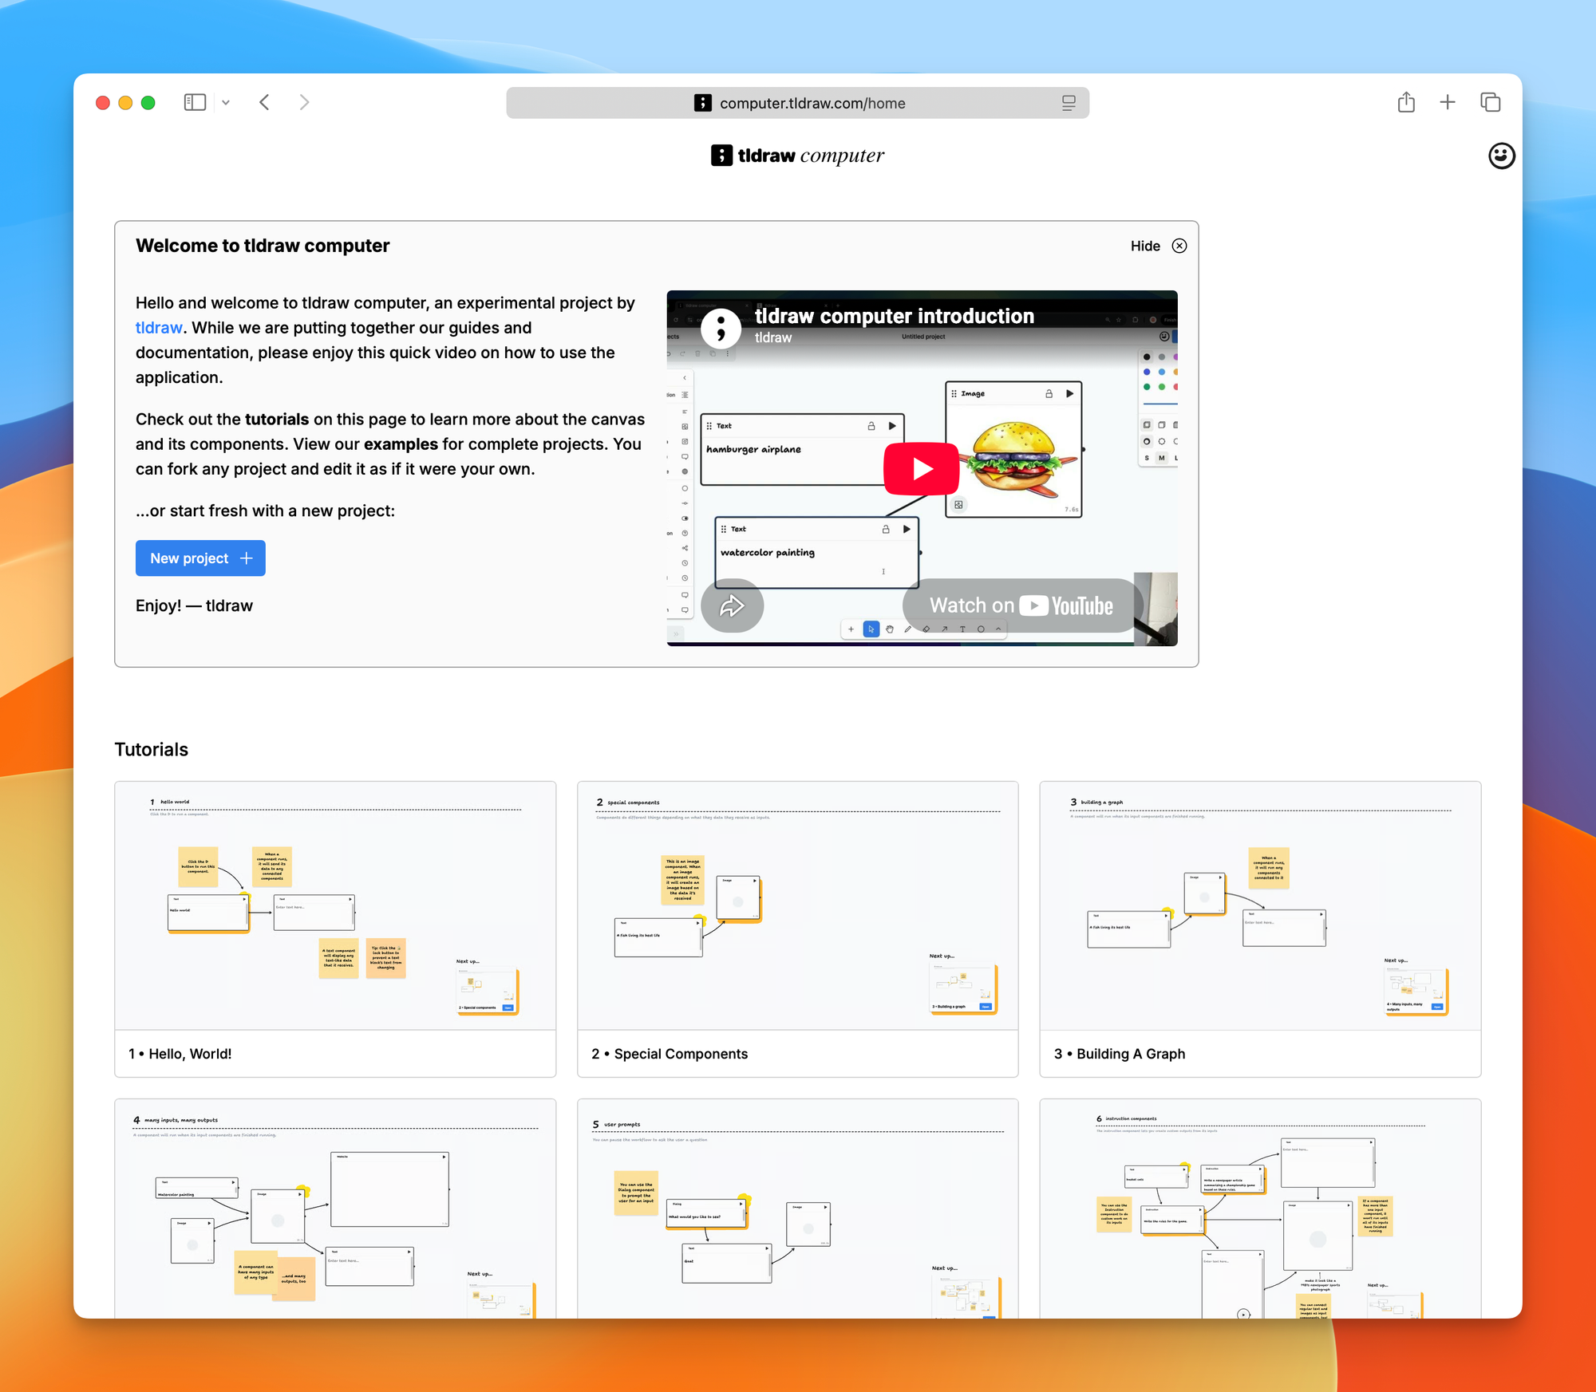Click the tldraw computer logo
This screenshot has width=1596, height=1392.
click(x=797, y=156)
